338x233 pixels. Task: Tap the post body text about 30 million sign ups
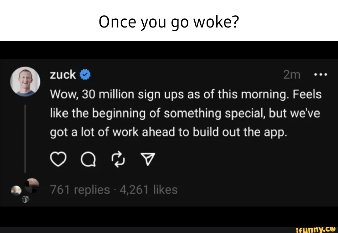pyautogui.click(x=185, y=112)
